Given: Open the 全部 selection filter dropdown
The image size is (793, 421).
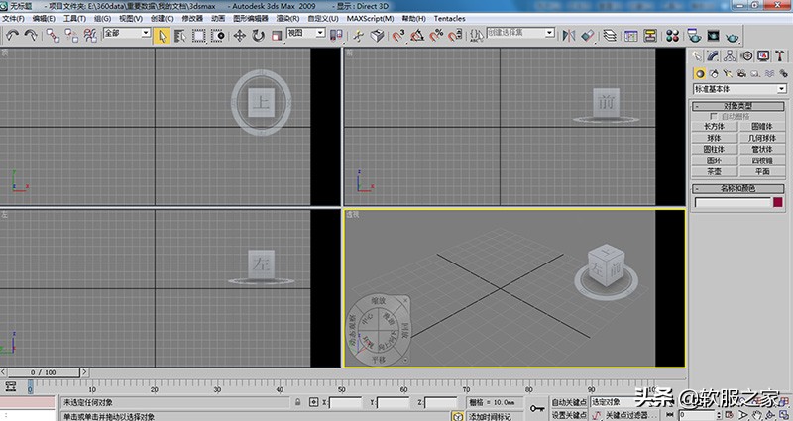Looking at the screenshot, I should [125, 35].
